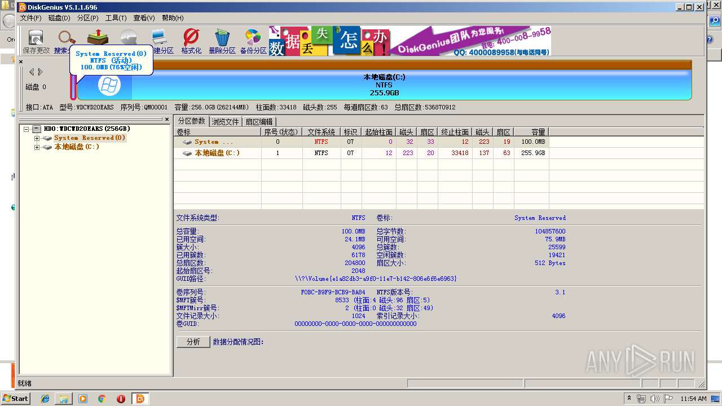The height and width of the screenshot is (406, 722).
Task: Select HD0:WDCWD20EARS(256GB) in tree
Action: pyautogui.click(x=87, y=129)
